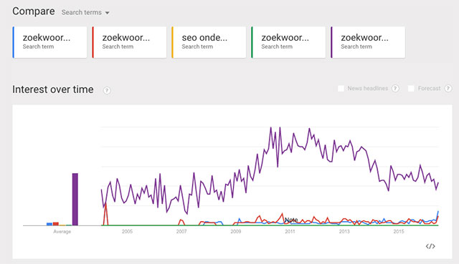Click the blue average bar
459x264 pixels.
coord(49,224)
